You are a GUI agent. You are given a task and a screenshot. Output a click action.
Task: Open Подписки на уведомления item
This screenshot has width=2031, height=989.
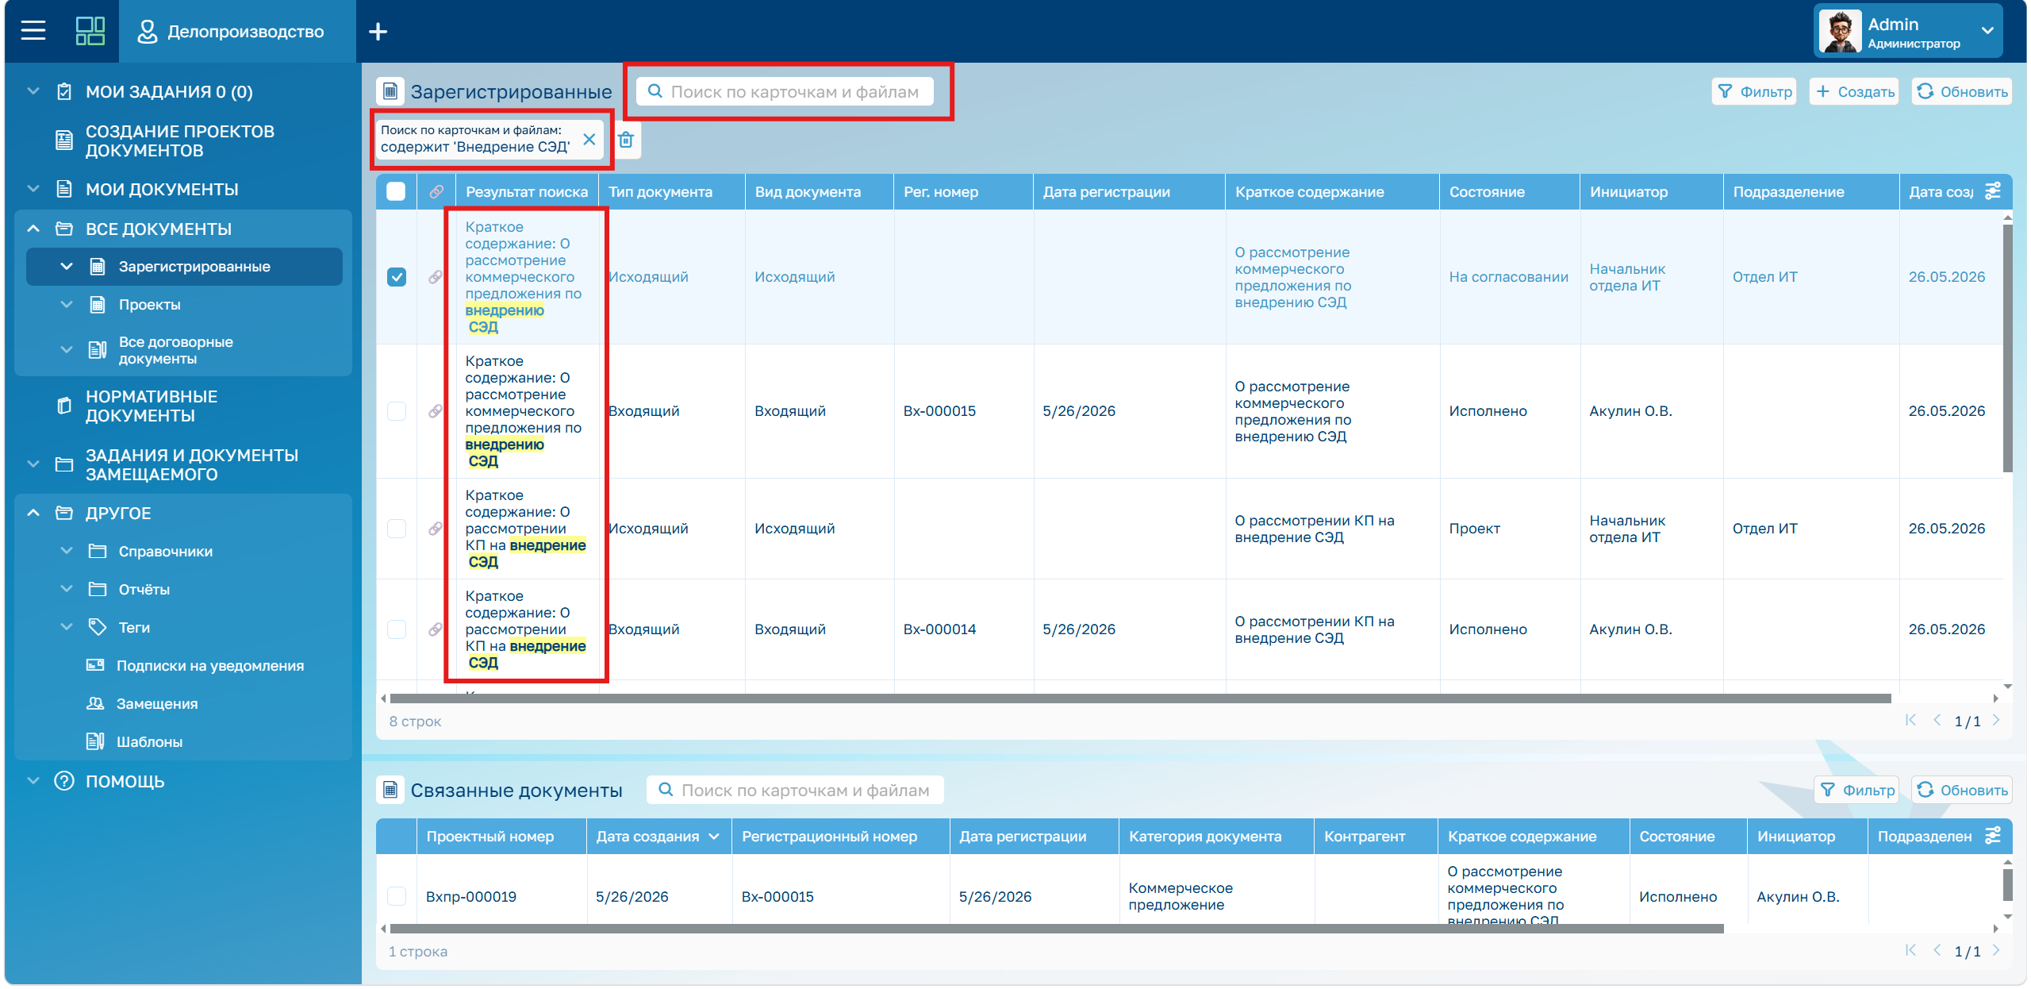(209, 666)
